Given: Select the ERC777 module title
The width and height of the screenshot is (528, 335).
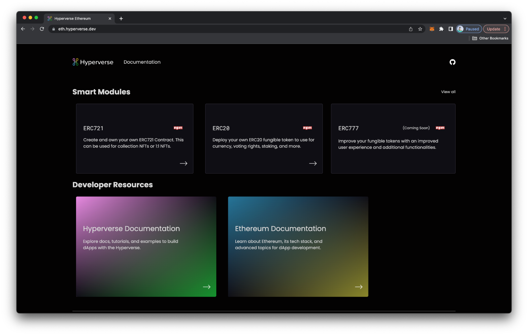Looking at the screenshot, I should click(348, 128).
